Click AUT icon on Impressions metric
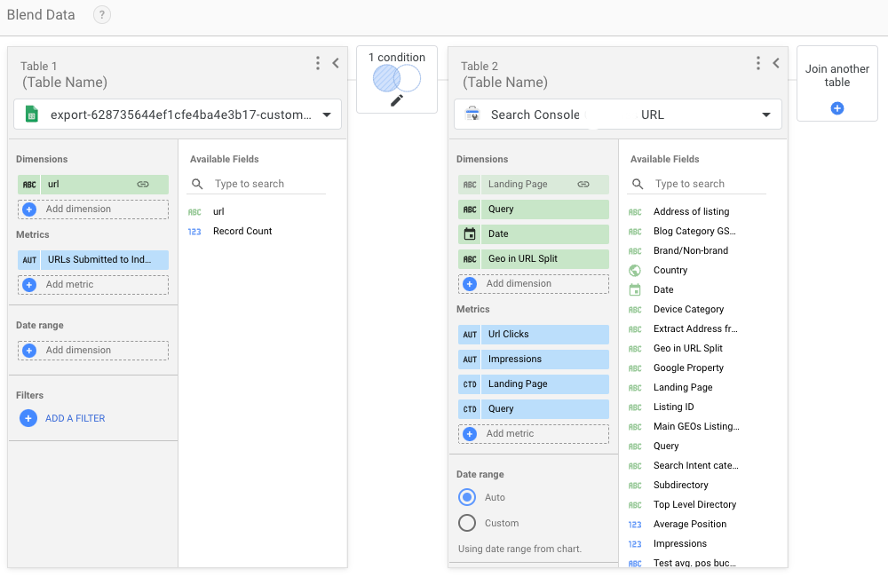 [x=470, y=359]
